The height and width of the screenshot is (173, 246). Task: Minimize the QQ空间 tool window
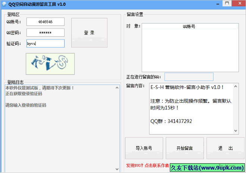[218, 4]
